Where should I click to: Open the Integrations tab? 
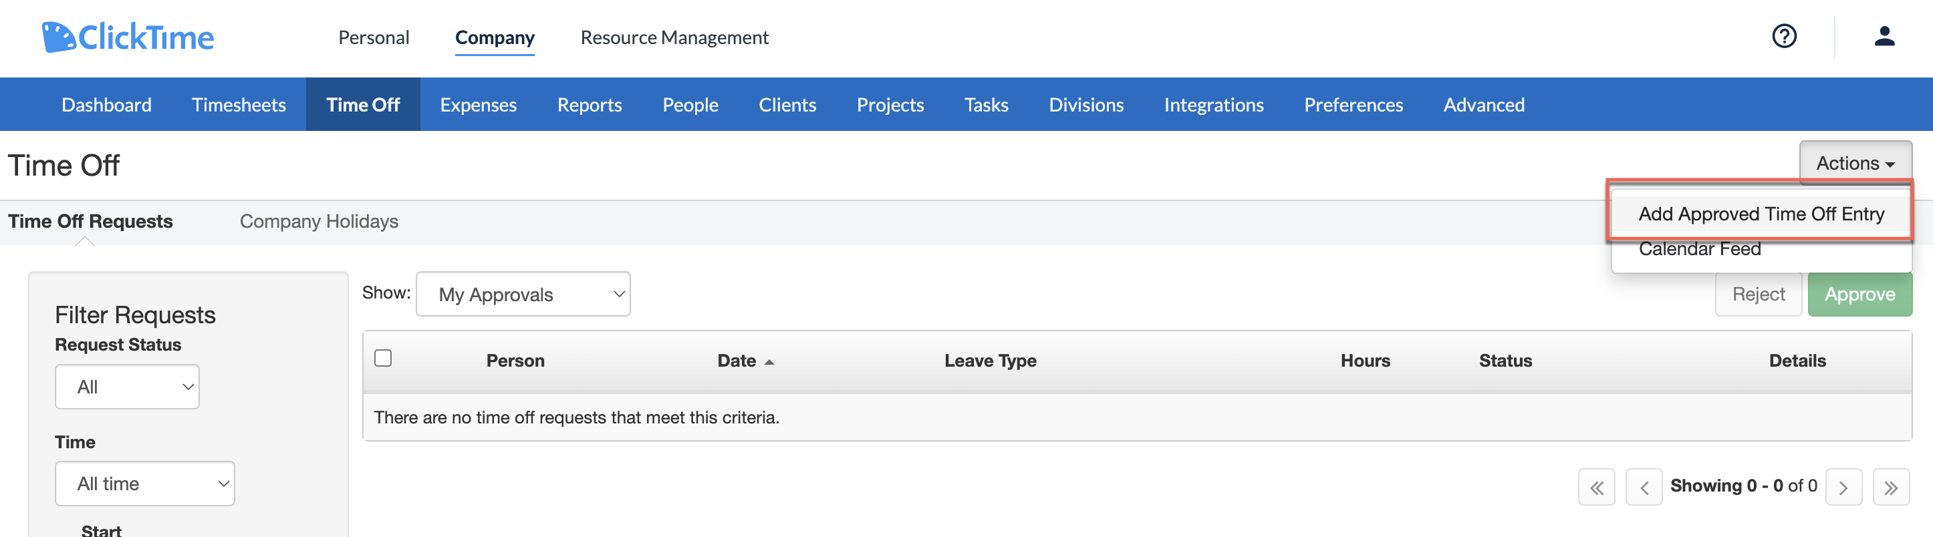(x=1213, y=104)
